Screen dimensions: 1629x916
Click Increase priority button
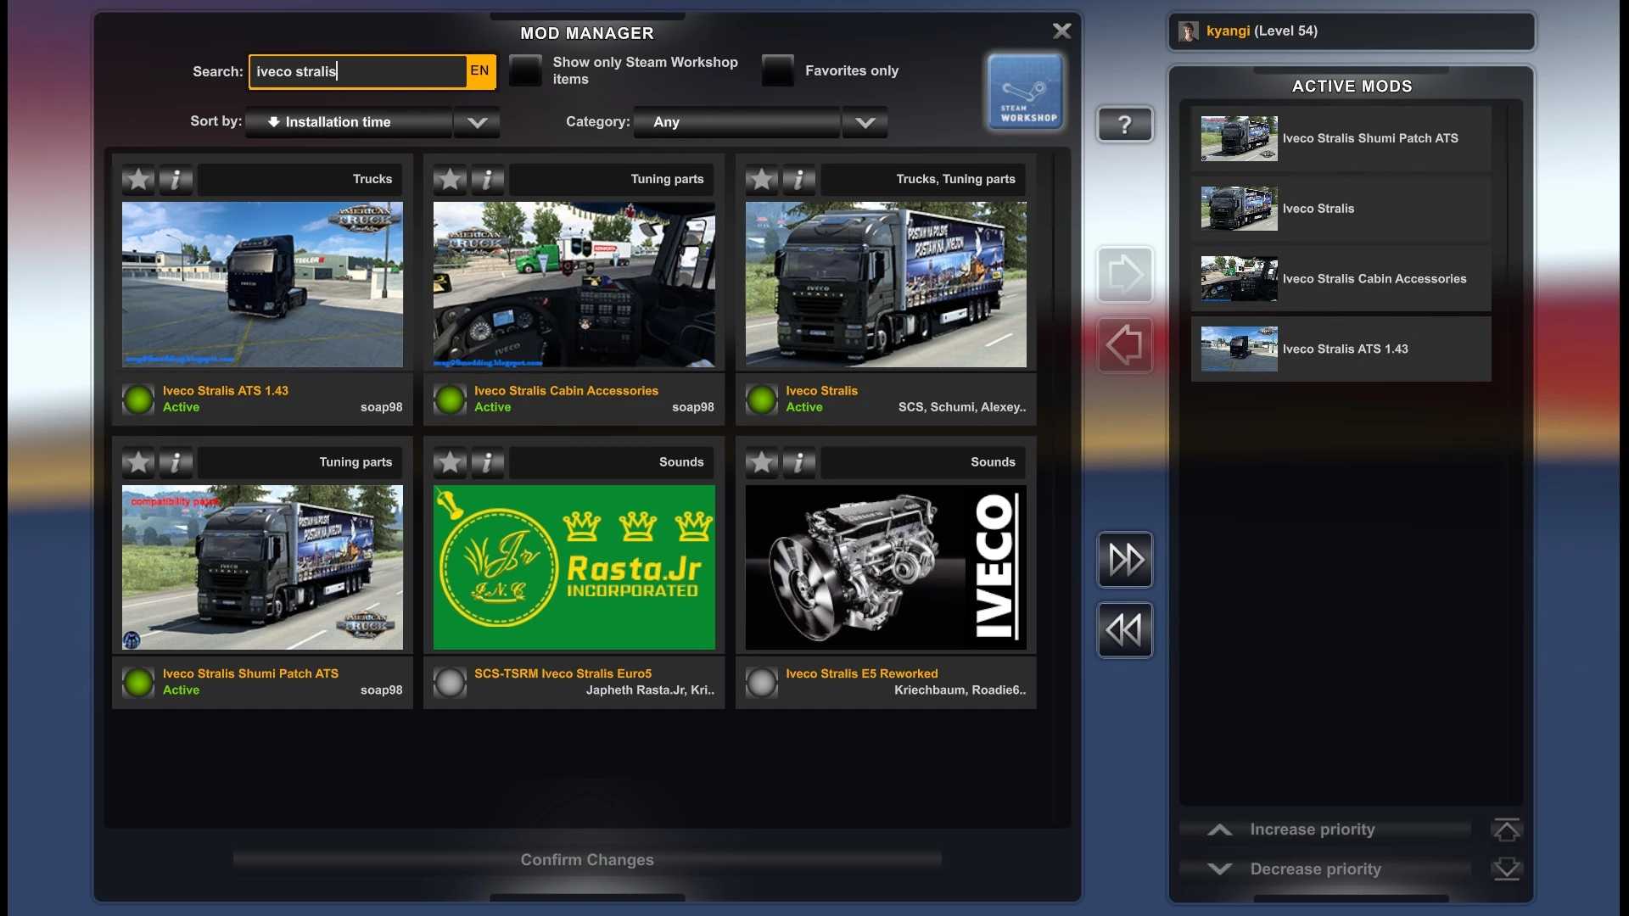pos(1311,829)
